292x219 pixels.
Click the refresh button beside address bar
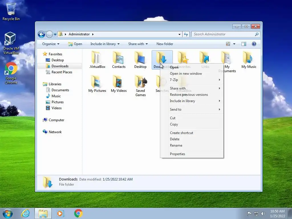coord(186,34)
